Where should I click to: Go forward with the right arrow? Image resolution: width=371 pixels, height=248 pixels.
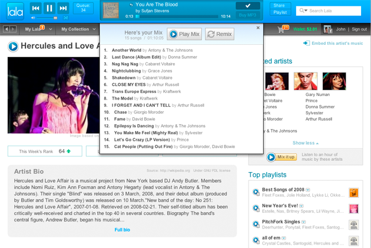(13, 29)
